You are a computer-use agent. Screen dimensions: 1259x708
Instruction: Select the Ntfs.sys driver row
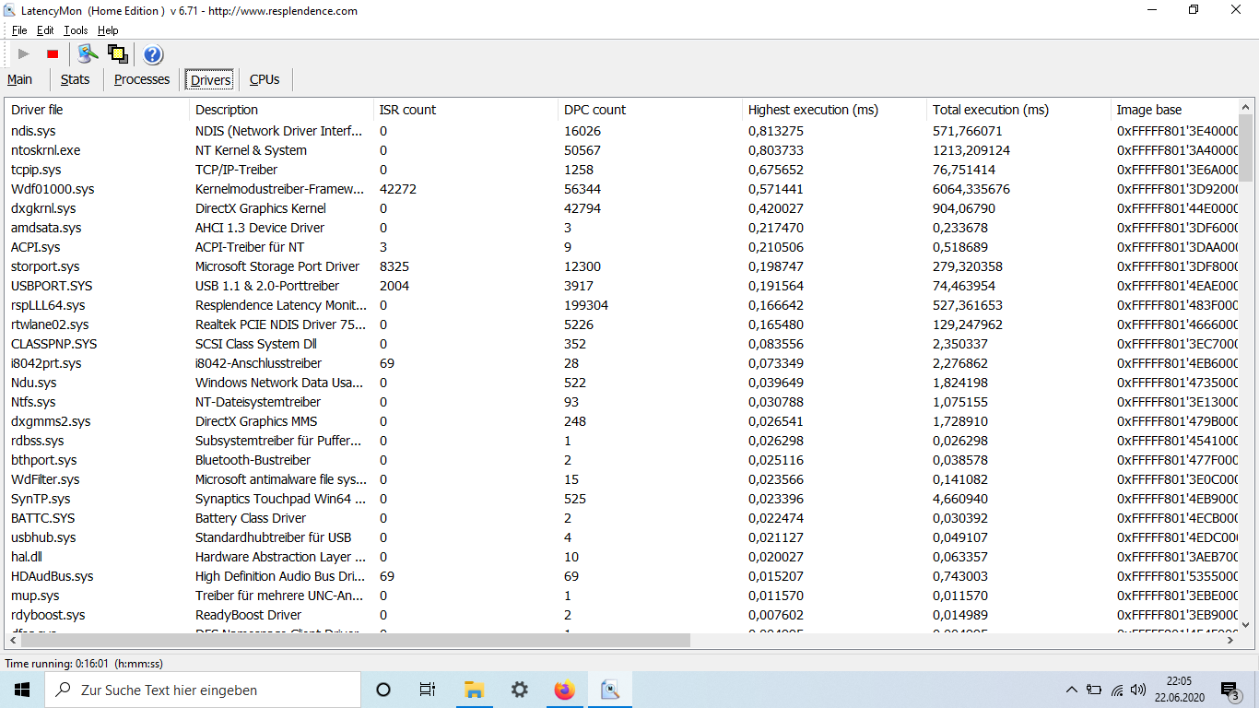point(622,402)
